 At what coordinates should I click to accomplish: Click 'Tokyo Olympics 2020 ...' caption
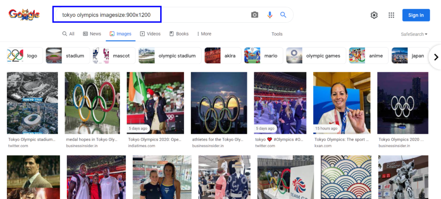tap(401, 139)
